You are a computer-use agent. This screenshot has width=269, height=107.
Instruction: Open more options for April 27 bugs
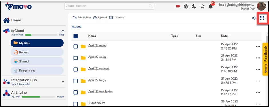tap(258, 81)
